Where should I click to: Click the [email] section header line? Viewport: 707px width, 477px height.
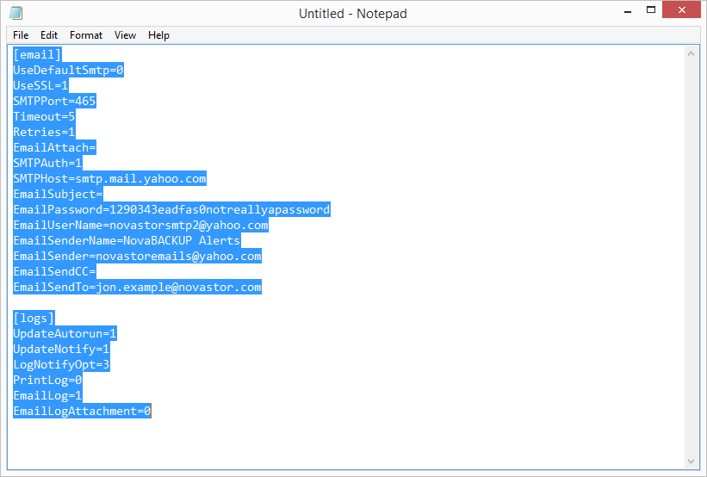point(37,54)
